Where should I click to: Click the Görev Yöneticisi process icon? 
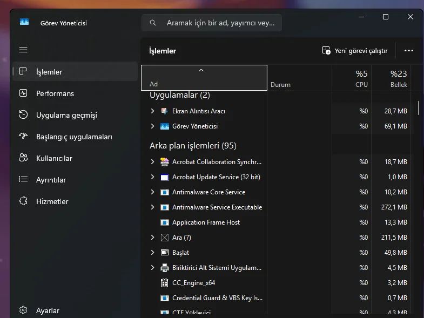(164, 126)
